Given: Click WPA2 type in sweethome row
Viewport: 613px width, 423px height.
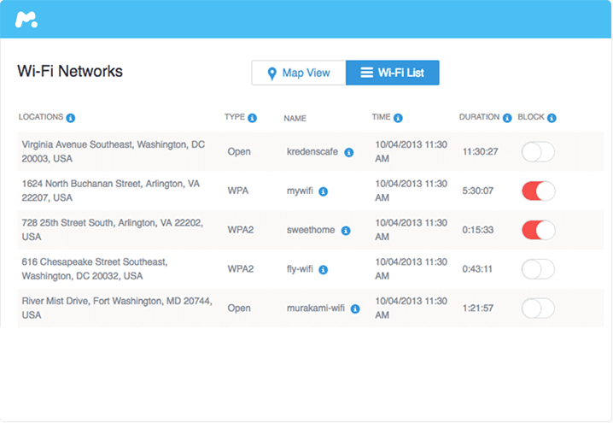Looking at the screenshot, I should pyautogui.click(x=241, y=230).
